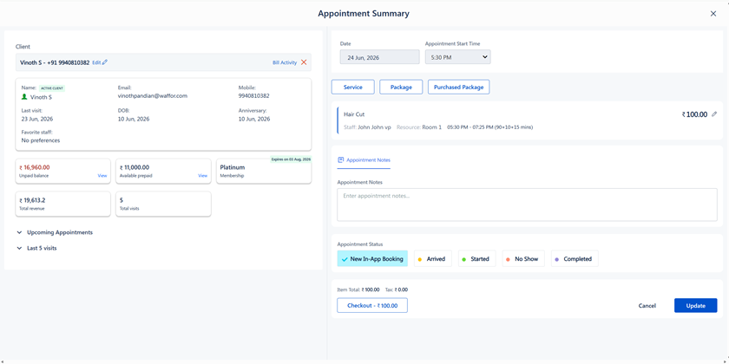Click the Platinum Membership card
The width and height of the screenshot is (729, 364).
click(264, 171)
